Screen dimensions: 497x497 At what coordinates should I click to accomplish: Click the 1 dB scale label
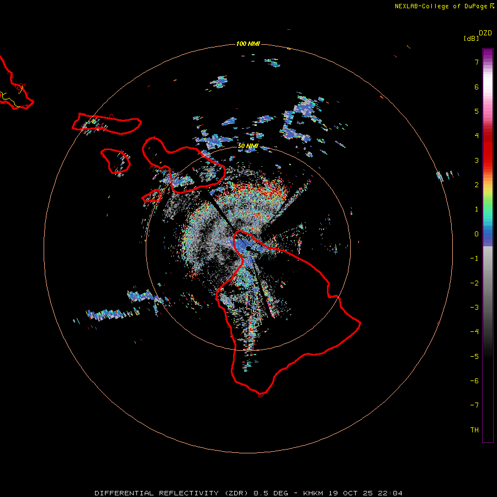click(477, 209)
